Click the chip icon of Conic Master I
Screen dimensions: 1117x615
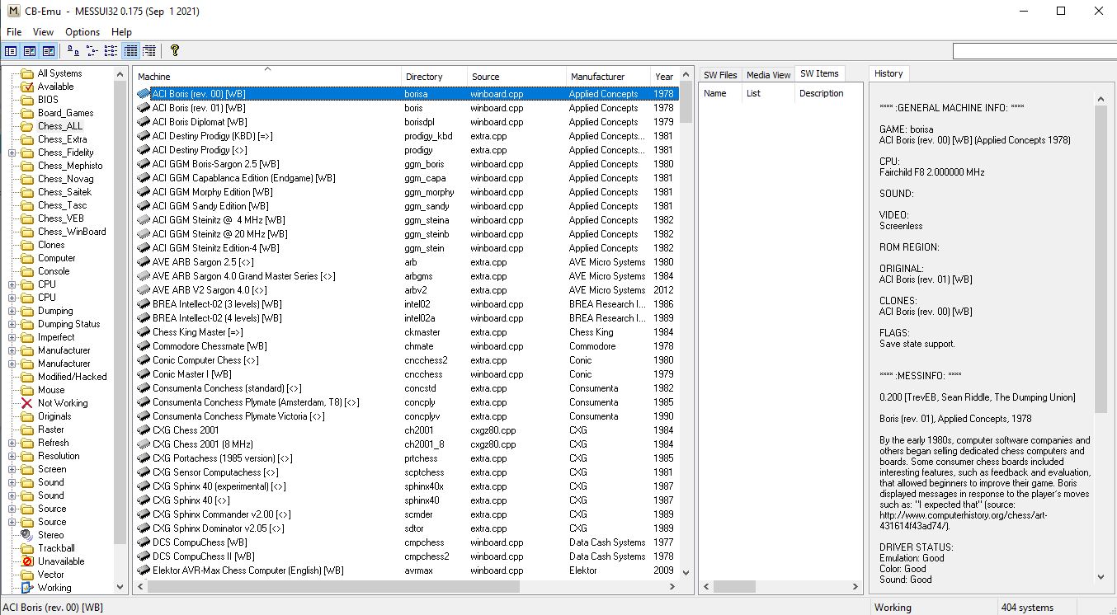144,374
